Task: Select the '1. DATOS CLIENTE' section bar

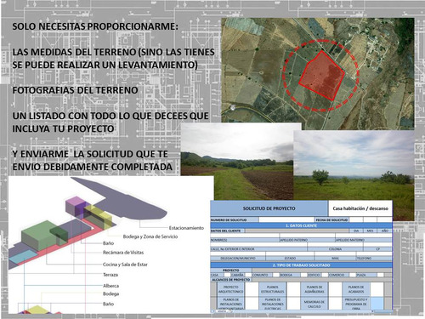Action: click(x=302, y=225)
